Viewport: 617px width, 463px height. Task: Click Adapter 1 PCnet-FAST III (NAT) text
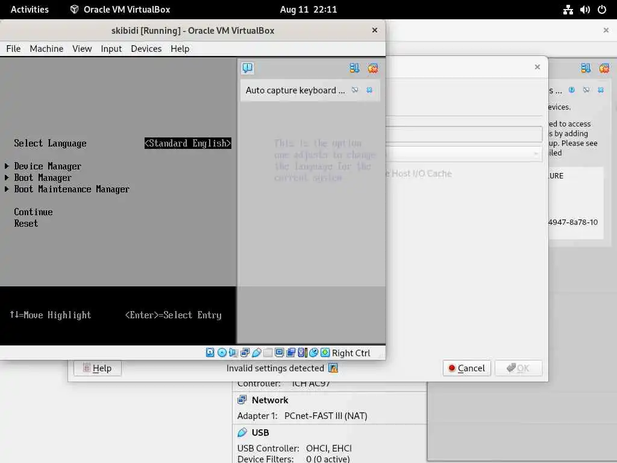click(302, 416)
